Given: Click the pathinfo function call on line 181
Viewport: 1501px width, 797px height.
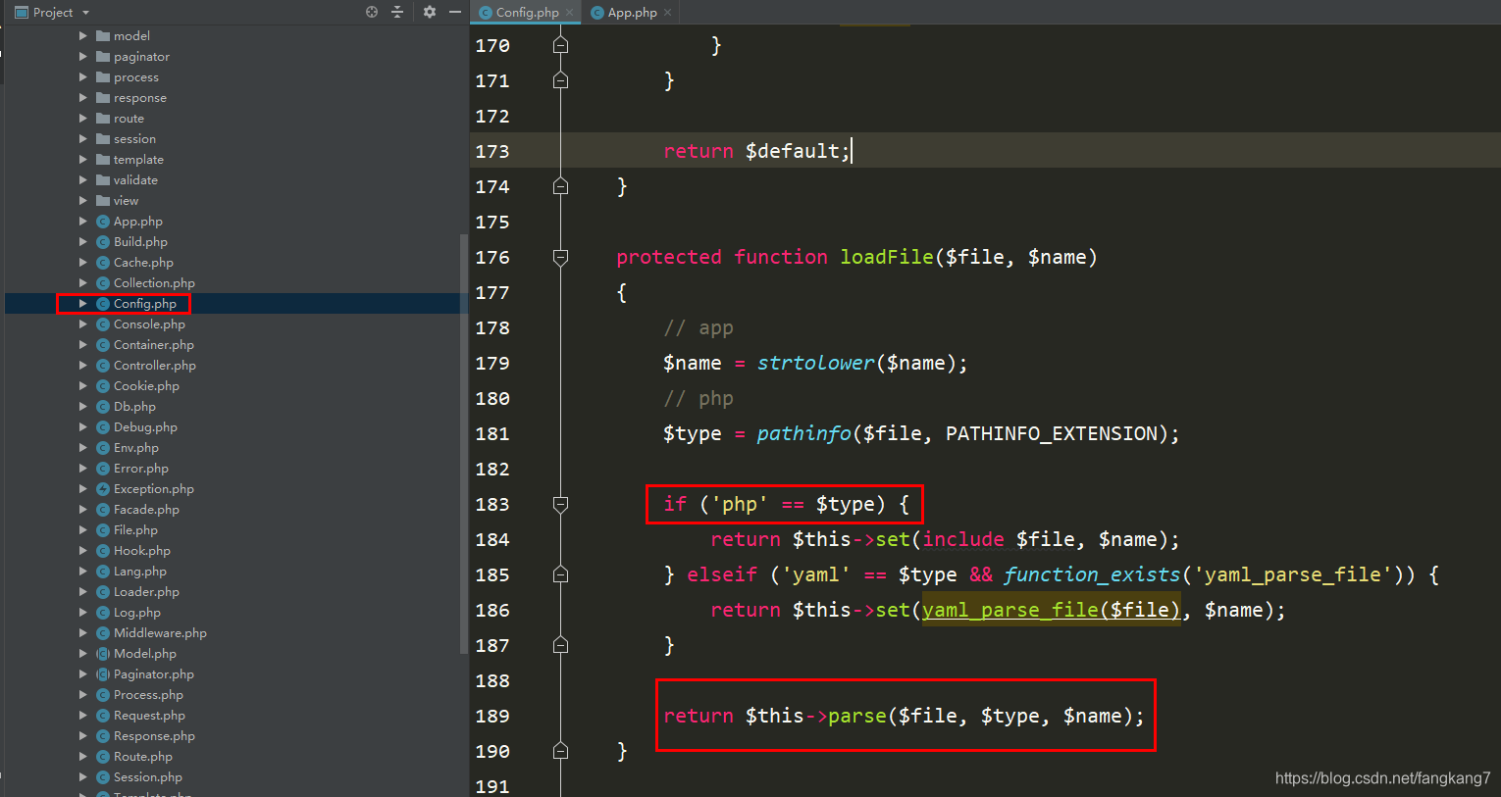Looking at the screenshot, I should tap(803, 434).
